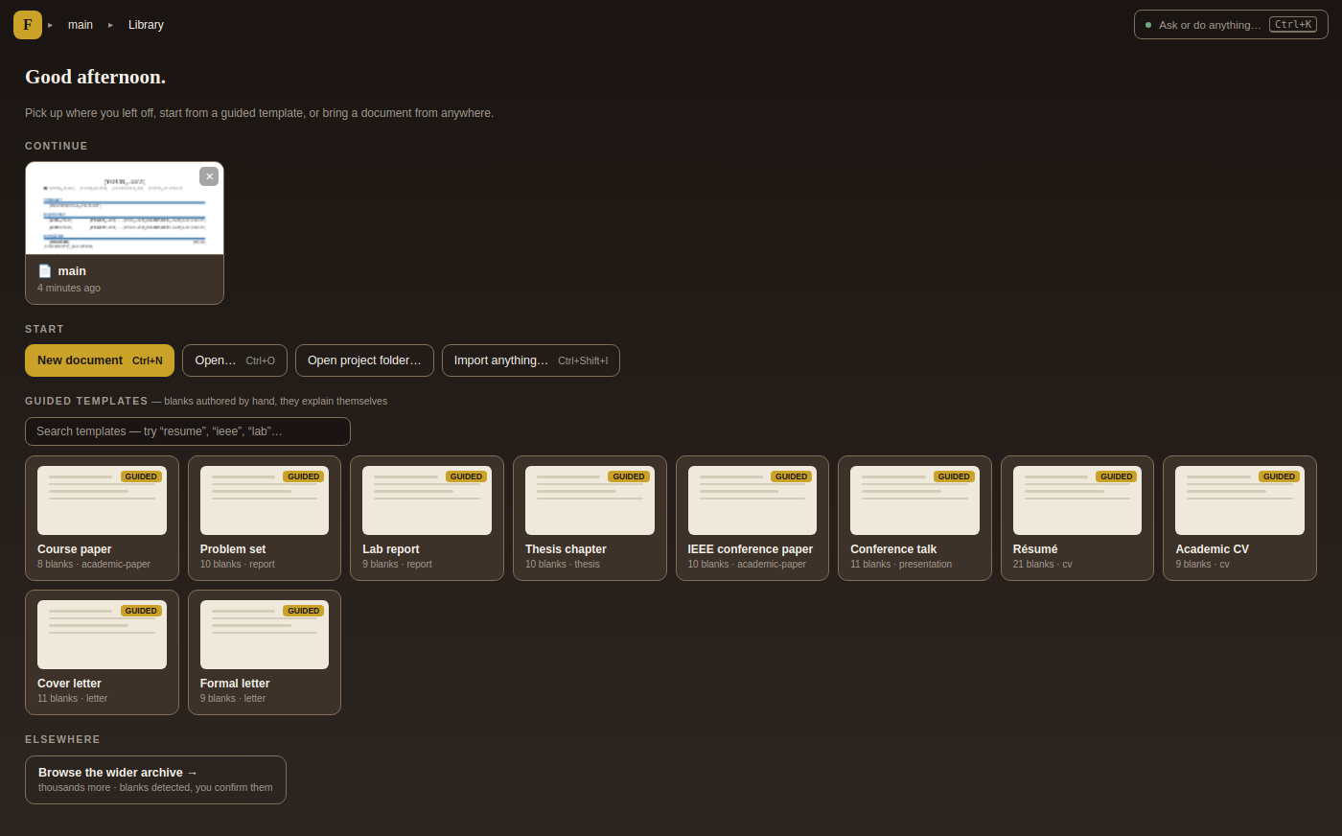Dismiss the recent main document card

(x=209, y=176)
